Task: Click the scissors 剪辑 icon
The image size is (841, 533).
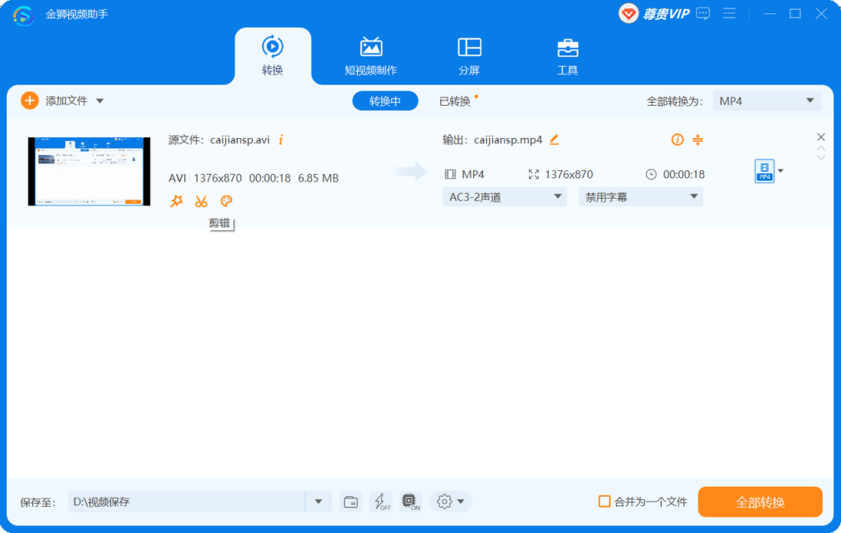Action: click(201, 201)
